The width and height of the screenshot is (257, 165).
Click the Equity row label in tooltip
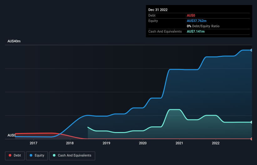click(153, 21)
